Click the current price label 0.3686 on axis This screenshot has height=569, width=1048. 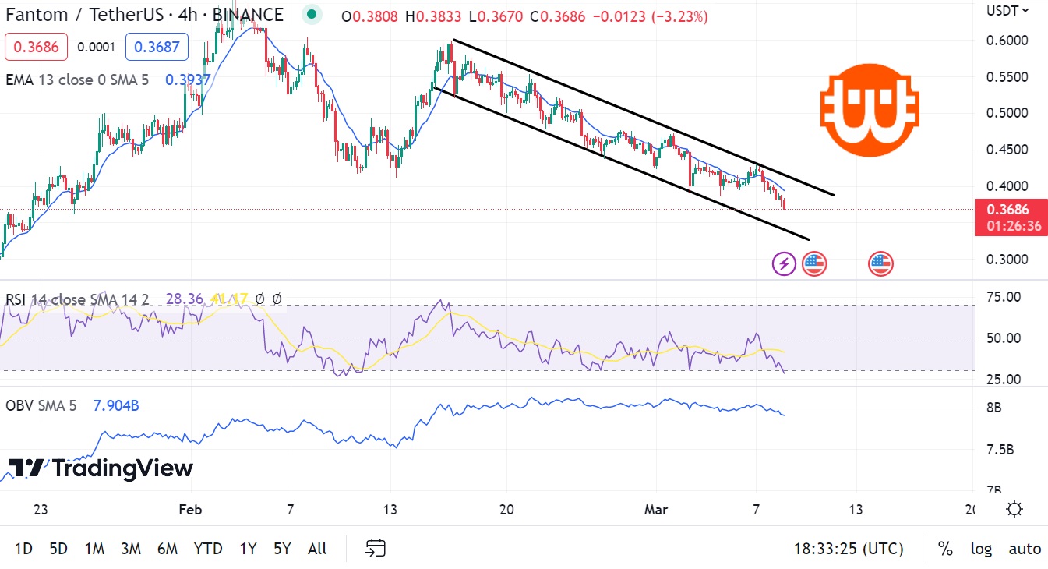(1007, 209)
